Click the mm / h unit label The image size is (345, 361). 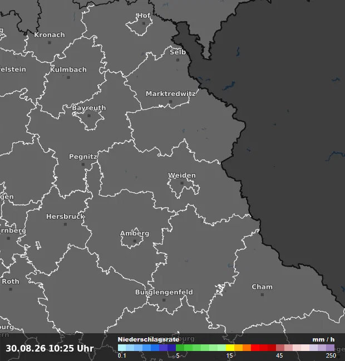(323, 339)
